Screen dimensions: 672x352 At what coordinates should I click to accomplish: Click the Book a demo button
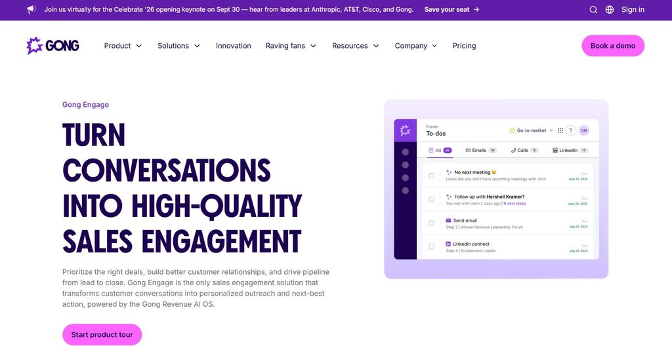point(613,46)
